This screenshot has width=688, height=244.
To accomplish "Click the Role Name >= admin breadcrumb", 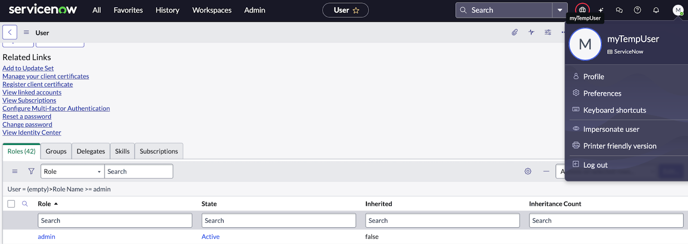I will click(x=81, y=189).
